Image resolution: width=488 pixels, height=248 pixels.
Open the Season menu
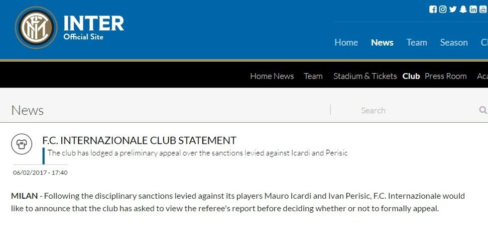point(454,43)
